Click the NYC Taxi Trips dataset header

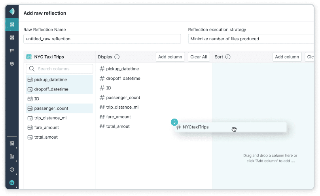coord(49,57)
